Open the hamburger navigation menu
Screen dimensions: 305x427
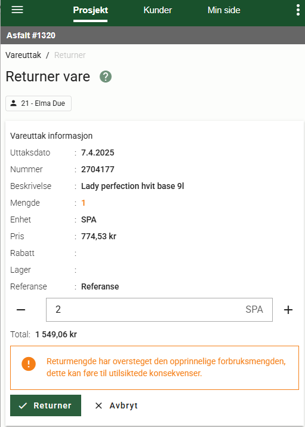click(17, 10)
